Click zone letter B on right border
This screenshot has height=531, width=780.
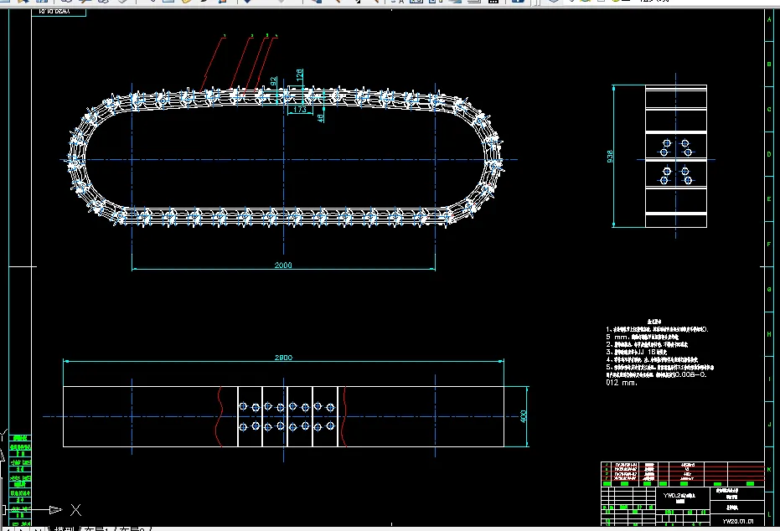point(769,64)
